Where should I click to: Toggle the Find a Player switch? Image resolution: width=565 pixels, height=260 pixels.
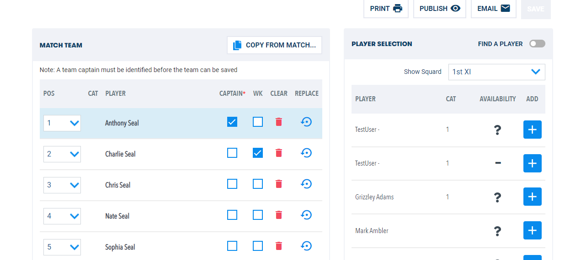coord(537,44)
